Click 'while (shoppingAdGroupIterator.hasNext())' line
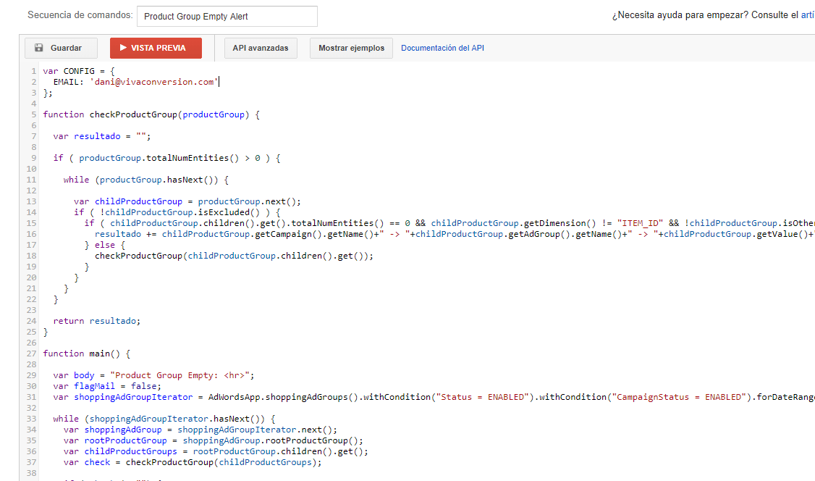The width and height of the screenshot is (815, 481). click(x=164, y=419)
